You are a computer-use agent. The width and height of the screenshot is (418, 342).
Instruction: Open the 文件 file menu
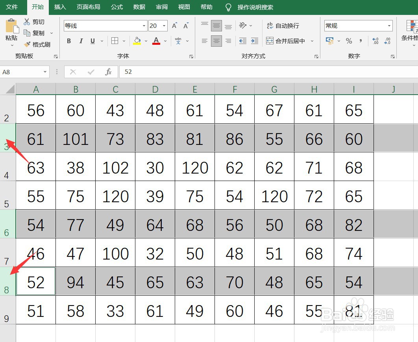(12, 7)
